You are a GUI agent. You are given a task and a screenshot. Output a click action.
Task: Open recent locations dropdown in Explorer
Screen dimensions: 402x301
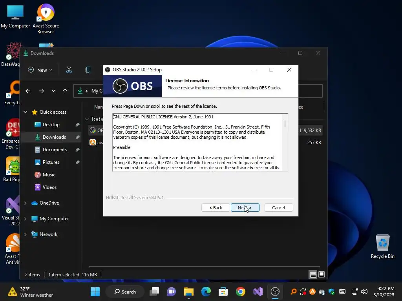[x=53, y=91]
